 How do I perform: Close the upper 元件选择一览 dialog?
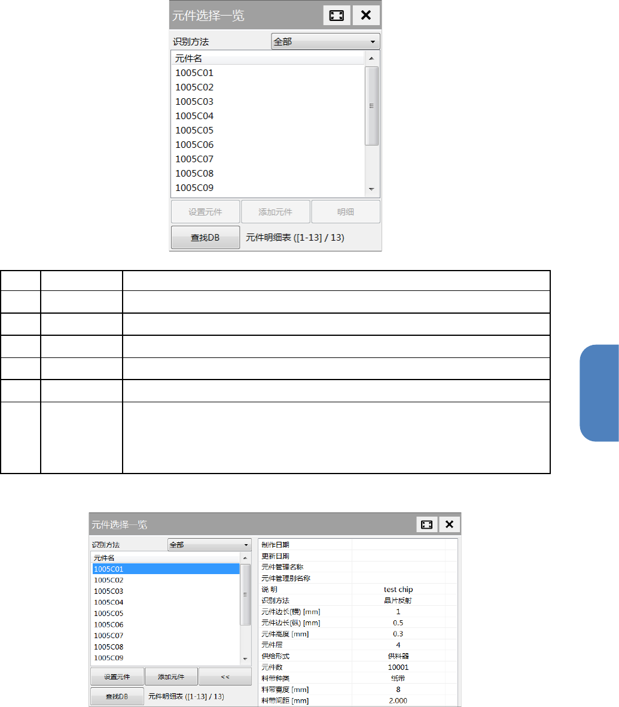(x=366, y=16)
